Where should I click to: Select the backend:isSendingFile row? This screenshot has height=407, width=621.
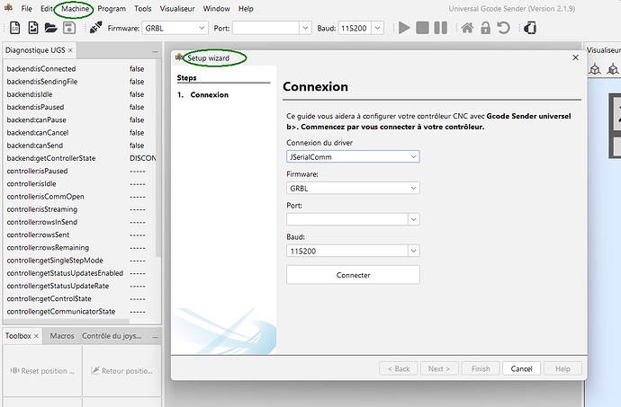[79, 82]
